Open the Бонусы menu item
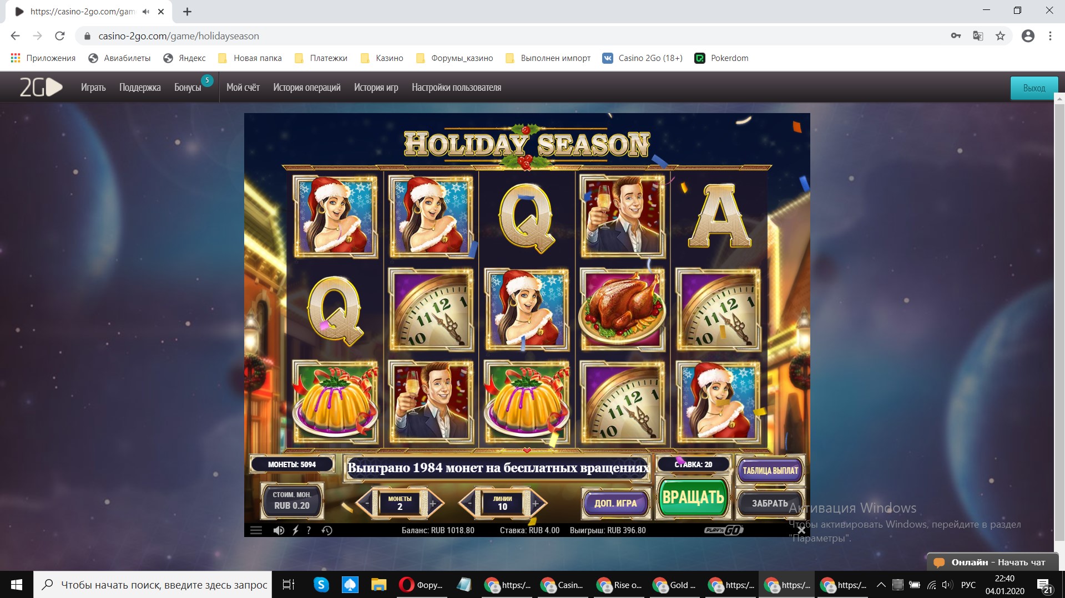Image resolution: width=1065 pixels, height=598 pixels. coord(188,88)
